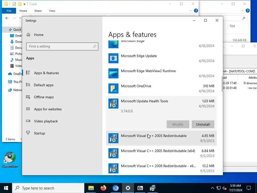Open the installer icon on the taskbar
This screenshot has width=257, height=193.
coord(152,188)
